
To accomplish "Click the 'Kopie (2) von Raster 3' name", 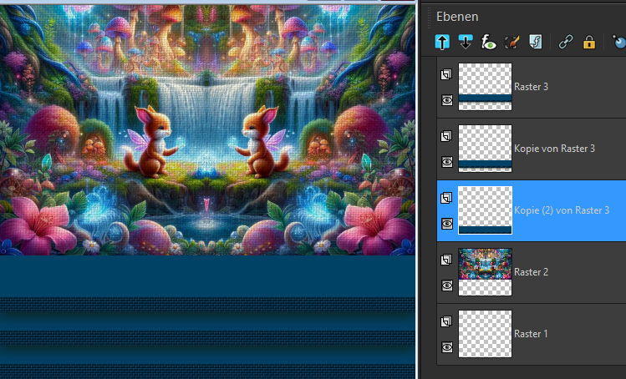I will pos(562,210).
